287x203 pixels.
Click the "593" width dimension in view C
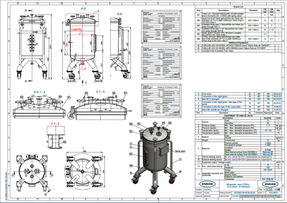(x=85, y=151)
